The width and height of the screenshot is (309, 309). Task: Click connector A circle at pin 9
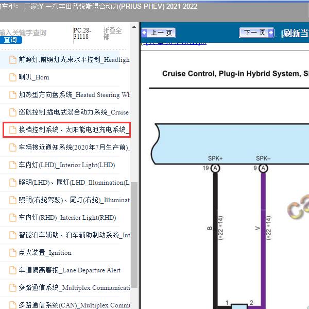[263, 168]
